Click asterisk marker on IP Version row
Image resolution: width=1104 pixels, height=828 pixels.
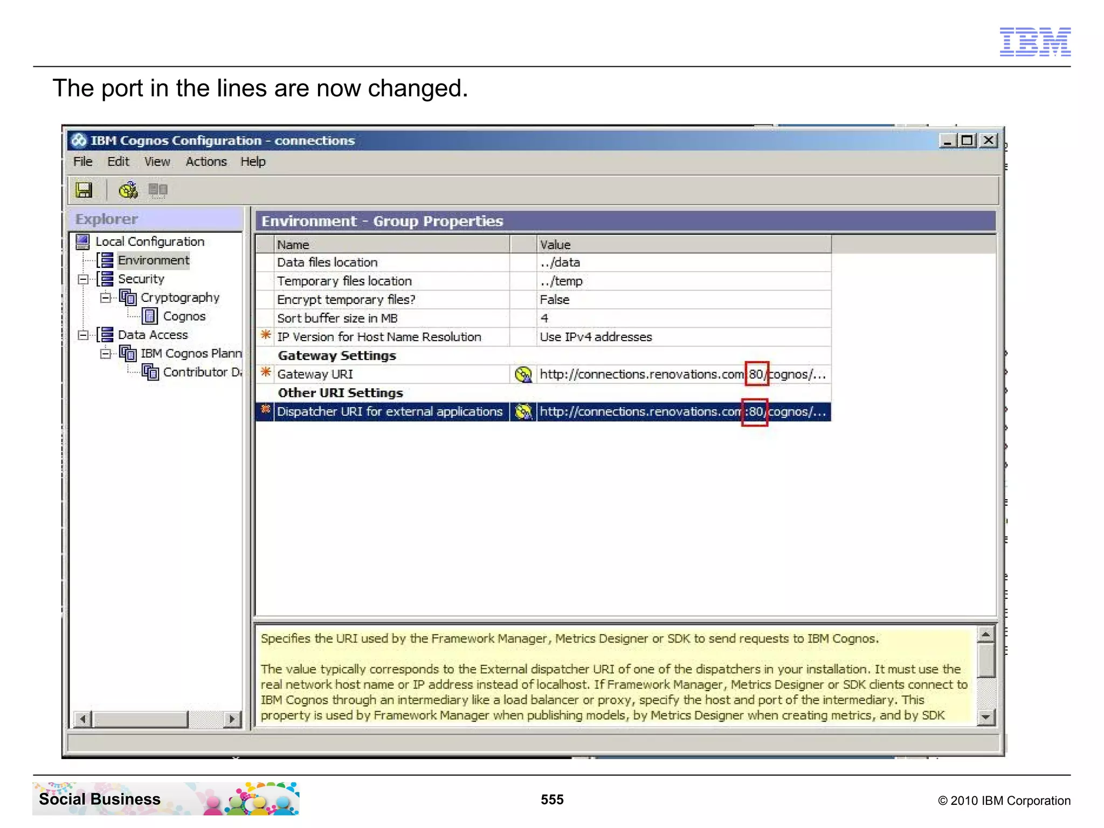click(265, 335)
